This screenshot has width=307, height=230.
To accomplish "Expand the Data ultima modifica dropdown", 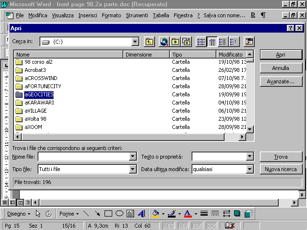I will click(x=249, y=169).
